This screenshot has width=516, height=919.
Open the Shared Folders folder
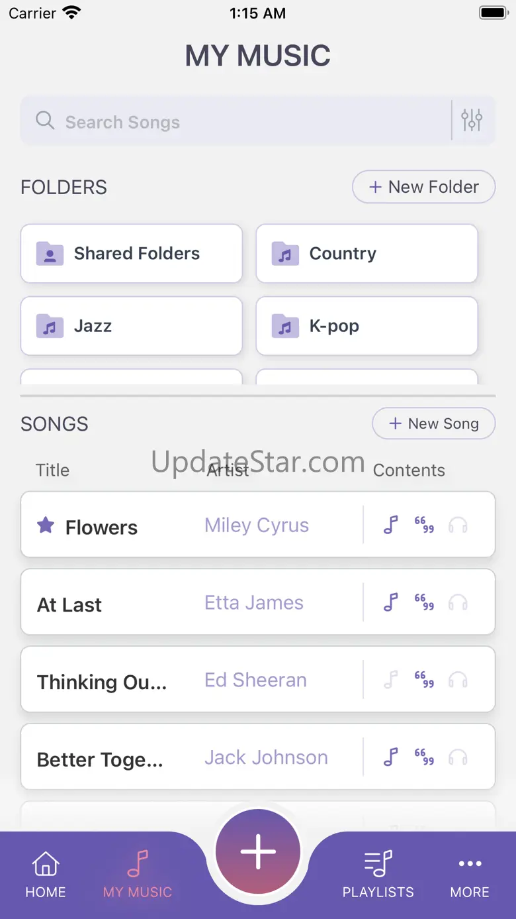pos(132,254)
